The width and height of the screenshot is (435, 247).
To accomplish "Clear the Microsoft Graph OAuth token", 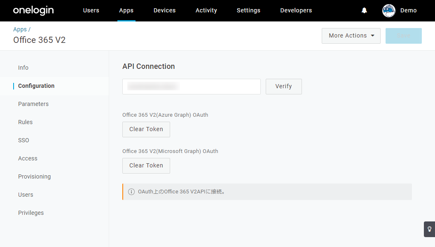I will (146, 166).
